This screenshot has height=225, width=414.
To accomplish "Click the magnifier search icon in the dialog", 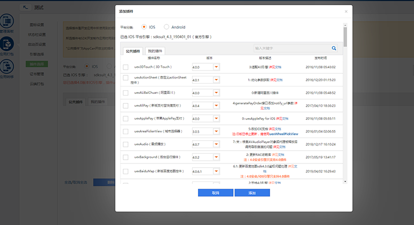I will point(334,48).
